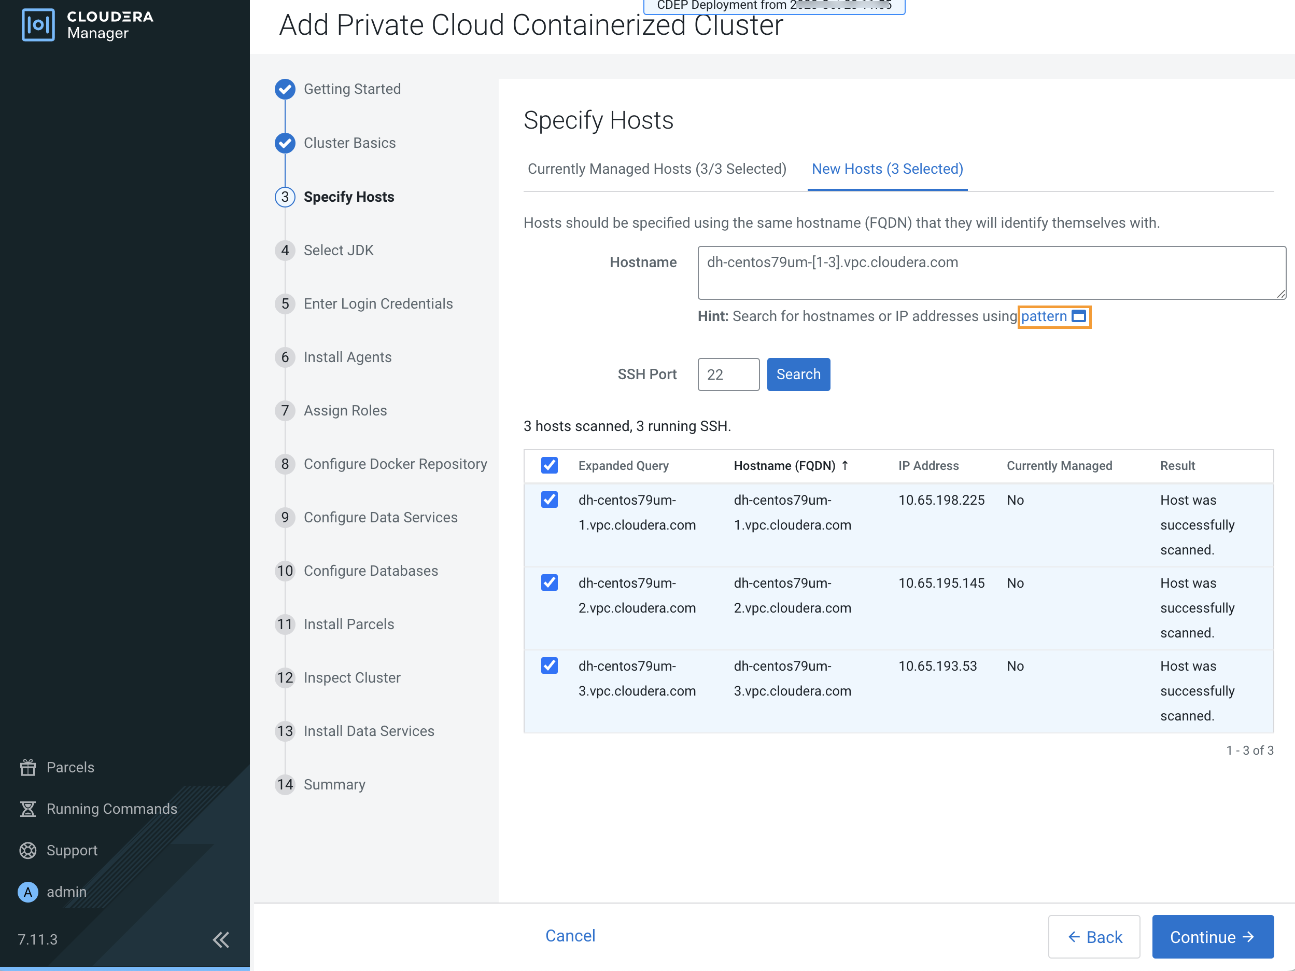The image size is (1295, 971).
Task: Switch to Currently Managed Hosts tab
Action: (x=657, y=169)
